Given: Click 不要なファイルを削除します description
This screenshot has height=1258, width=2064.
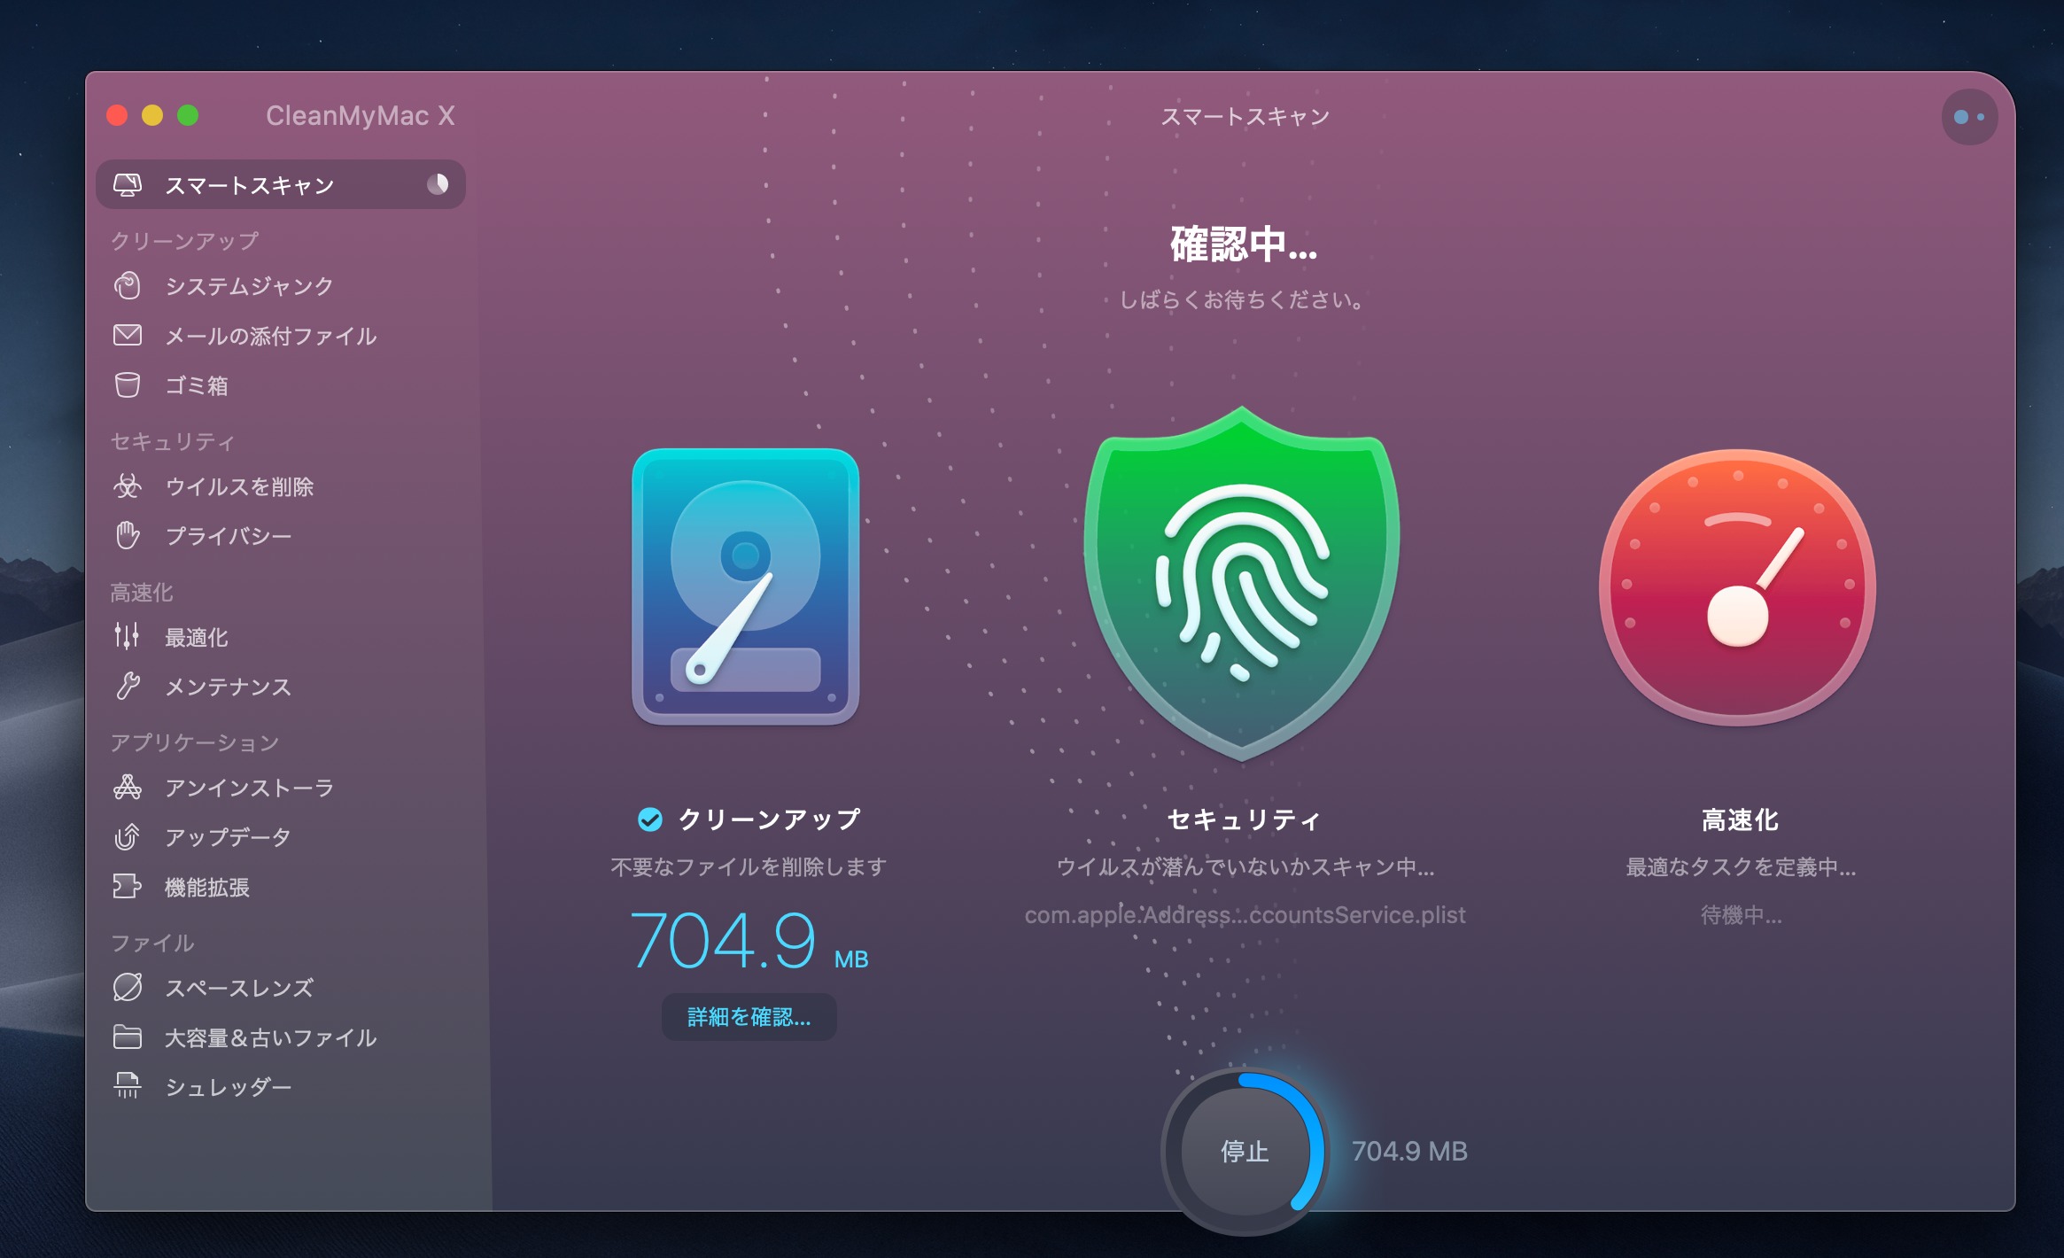Looking at the screenshot, I should pos(749,866).
